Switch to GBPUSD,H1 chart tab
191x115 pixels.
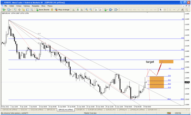pyautogui.click(x=51, y=110)
